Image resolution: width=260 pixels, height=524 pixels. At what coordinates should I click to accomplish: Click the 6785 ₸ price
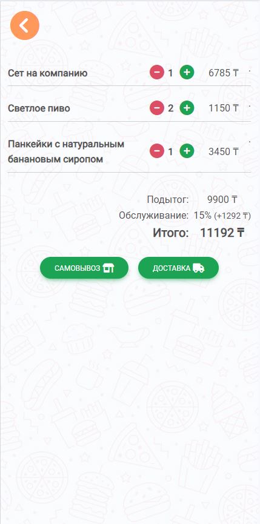pyautogui.click(x=223, y=73)
